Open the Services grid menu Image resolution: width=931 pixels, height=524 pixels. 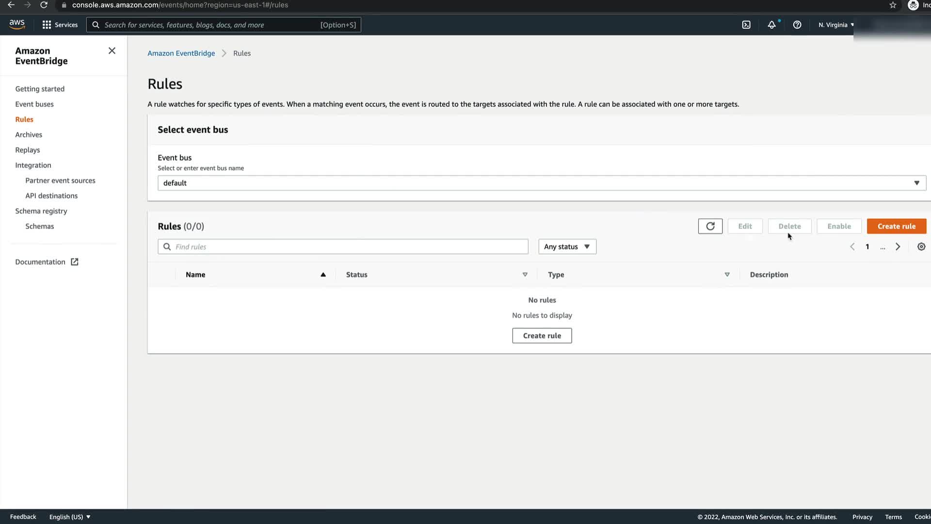[60, 25]
